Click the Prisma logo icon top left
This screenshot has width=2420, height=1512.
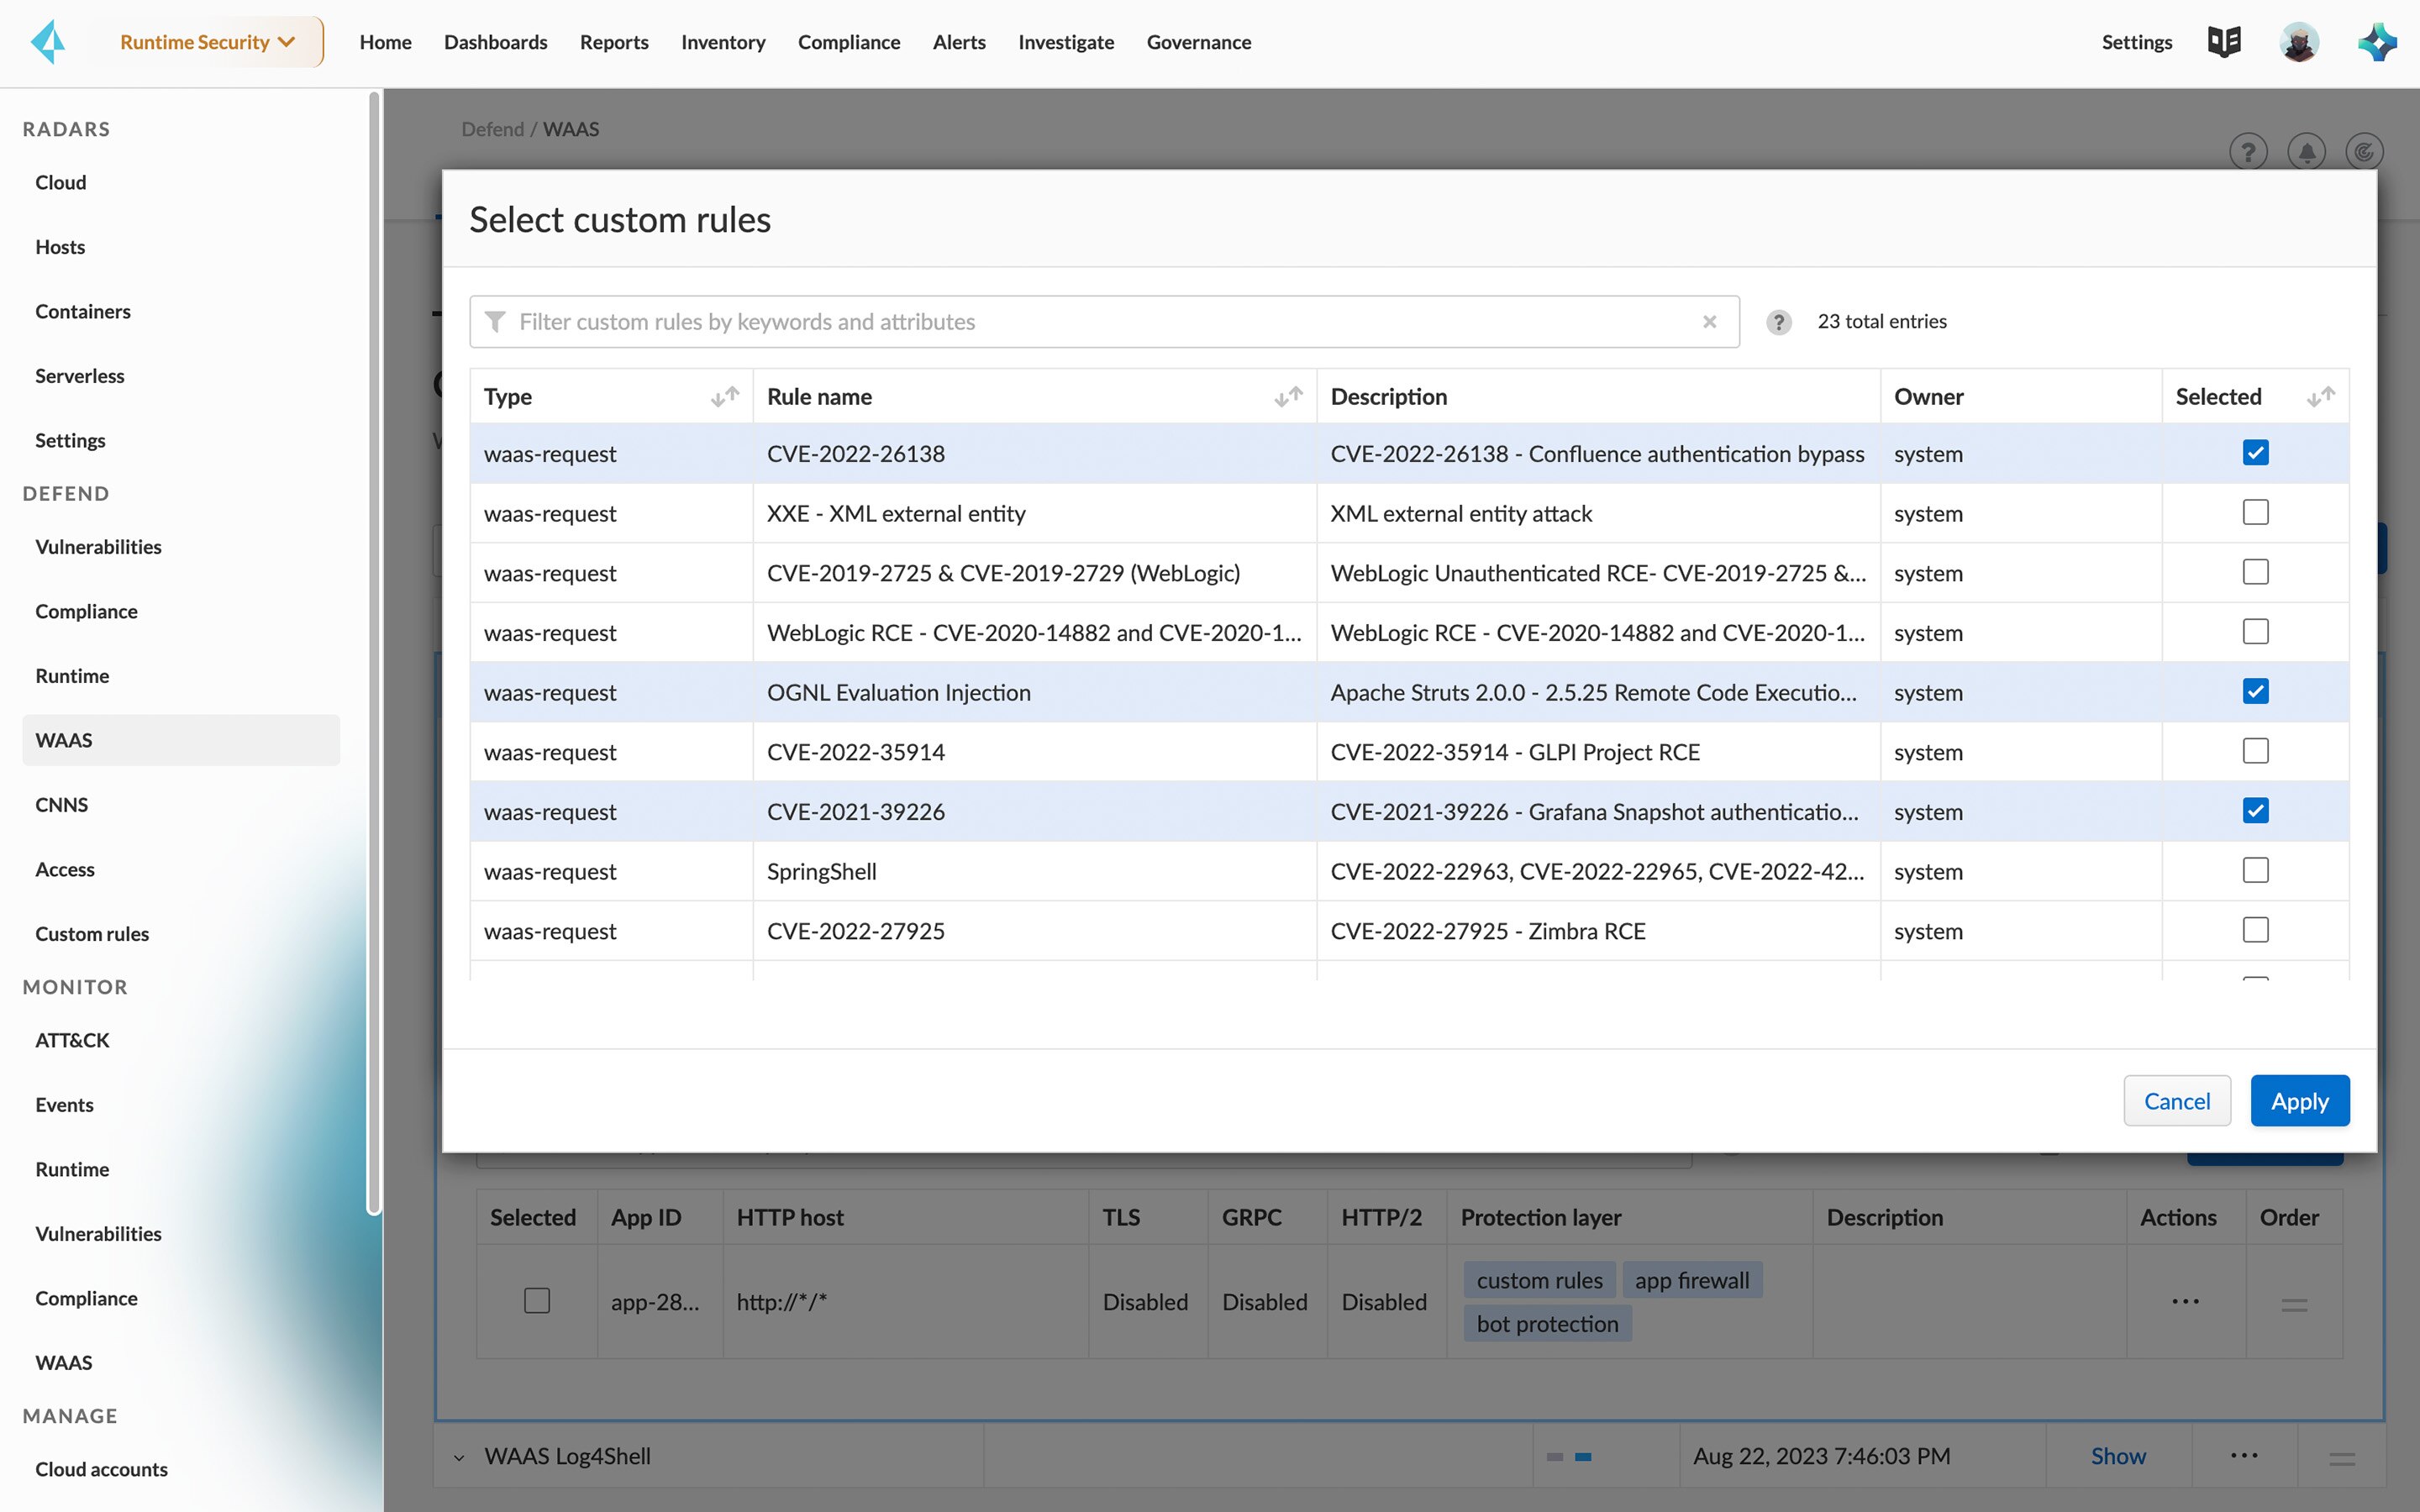click(47, 41)
